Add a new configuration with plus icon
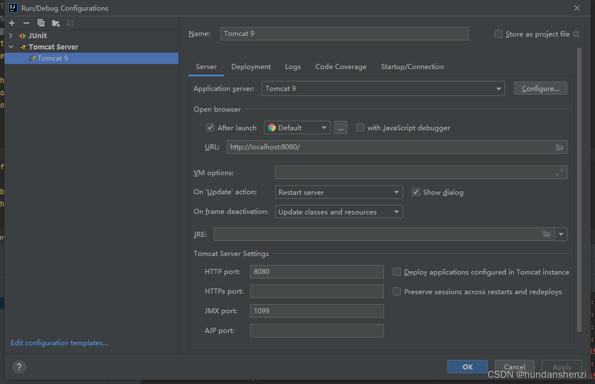This screenshot has height=384, width=595. (12, 23)
